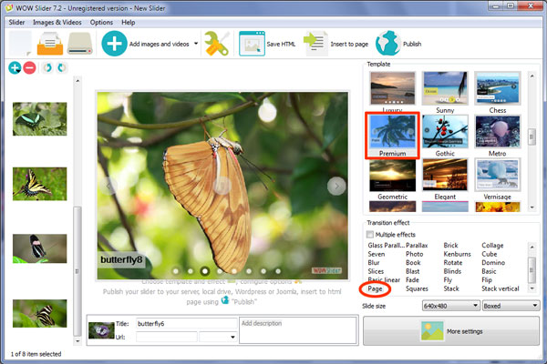Select the Cube transition effect
The image size is (547, 364).
point(489,254)
